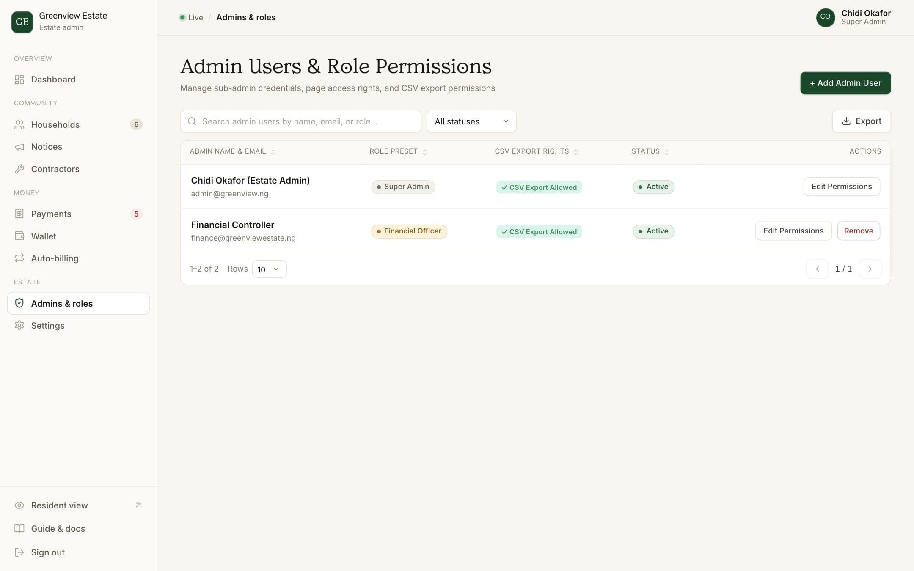Open Auto-billing section
The width and height of the screenshot is (914, 571).
click(78, 258)
